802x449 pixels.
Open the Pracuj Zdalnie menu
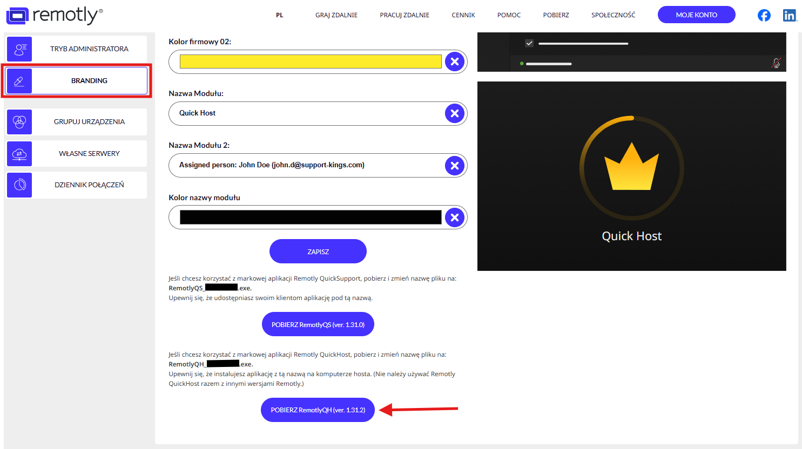pos(405,15)
